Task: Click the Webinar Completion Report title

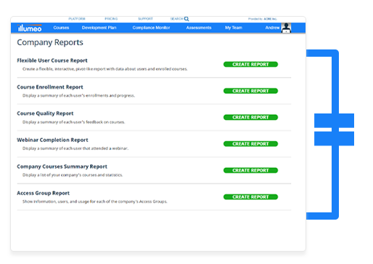Action: (52, 140)
